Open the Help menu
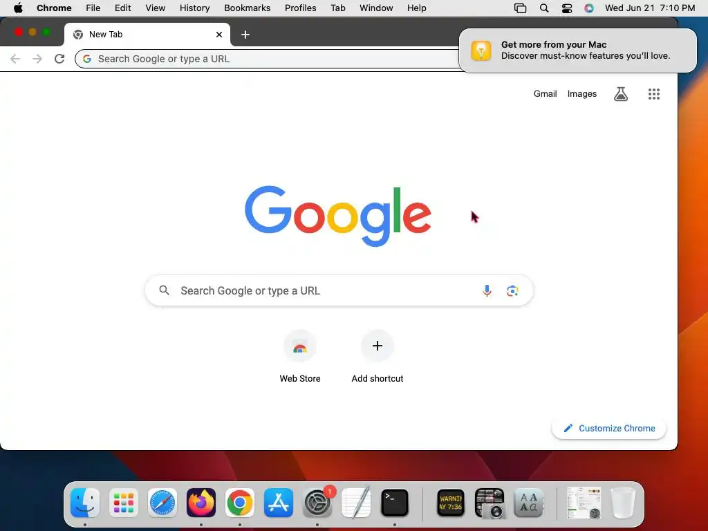This screenshot has width=708, height=531. [417, 8]
